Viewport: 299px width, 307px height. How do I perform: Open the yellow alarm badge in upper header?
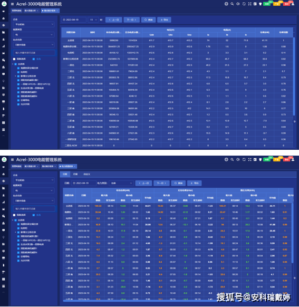click(x=277, y=4)
